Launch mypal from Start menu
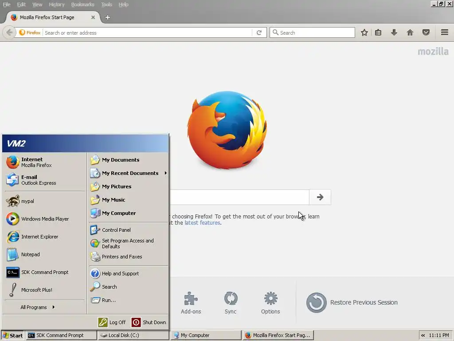The height and width of the screenshot is (341, 454). pos(45,201)
